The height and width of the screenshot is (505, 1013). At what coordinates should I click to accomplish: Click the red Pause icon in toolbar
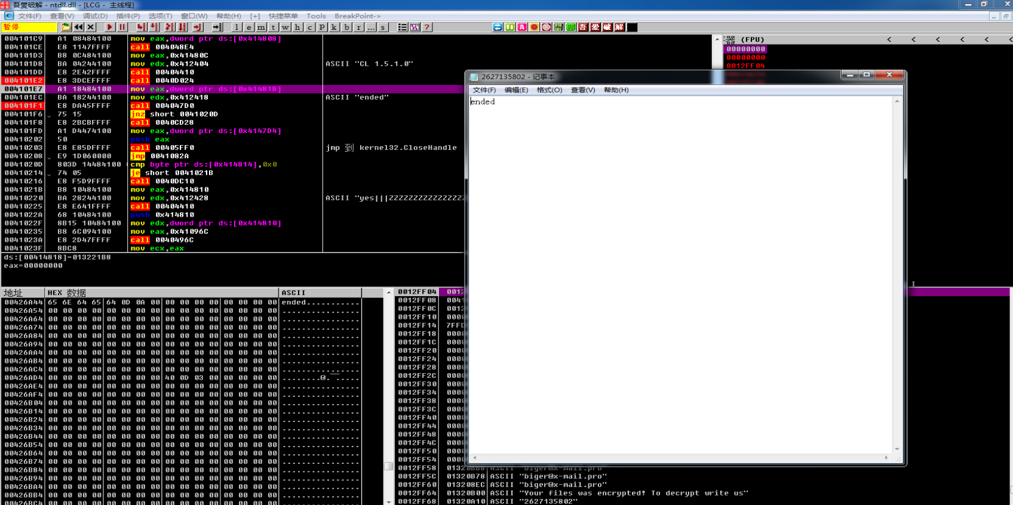click(122, 27)
